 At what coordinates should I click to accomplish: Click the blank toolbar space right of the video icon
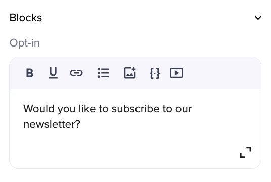[x=221, y=73]
